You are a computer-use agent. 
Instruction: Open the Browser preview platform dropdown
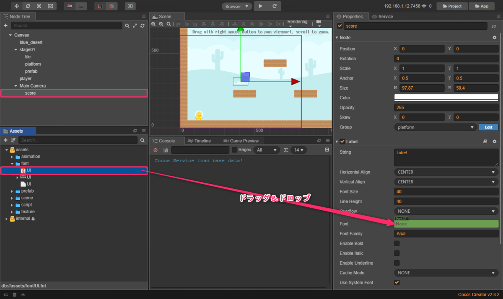237,6
